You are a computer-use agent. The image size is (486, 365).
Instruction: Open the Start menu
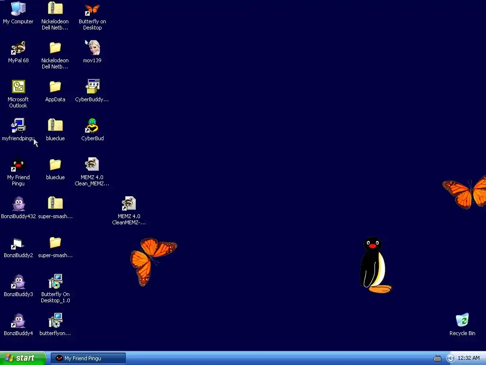[23, 358]
